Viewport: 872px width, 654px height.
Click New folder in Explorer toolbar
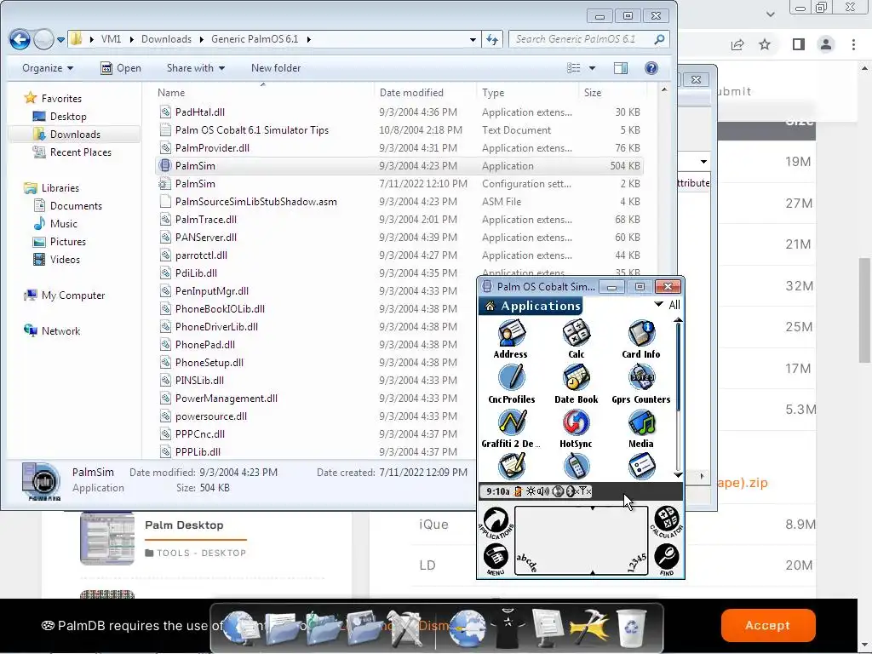(276, 68)
